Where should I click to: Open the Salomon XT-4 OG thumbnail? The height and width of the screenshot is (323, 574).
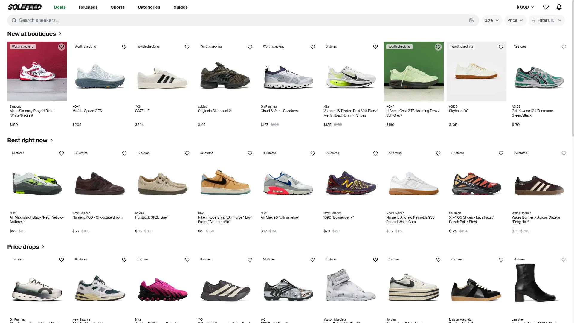click(x=477, y=178)
